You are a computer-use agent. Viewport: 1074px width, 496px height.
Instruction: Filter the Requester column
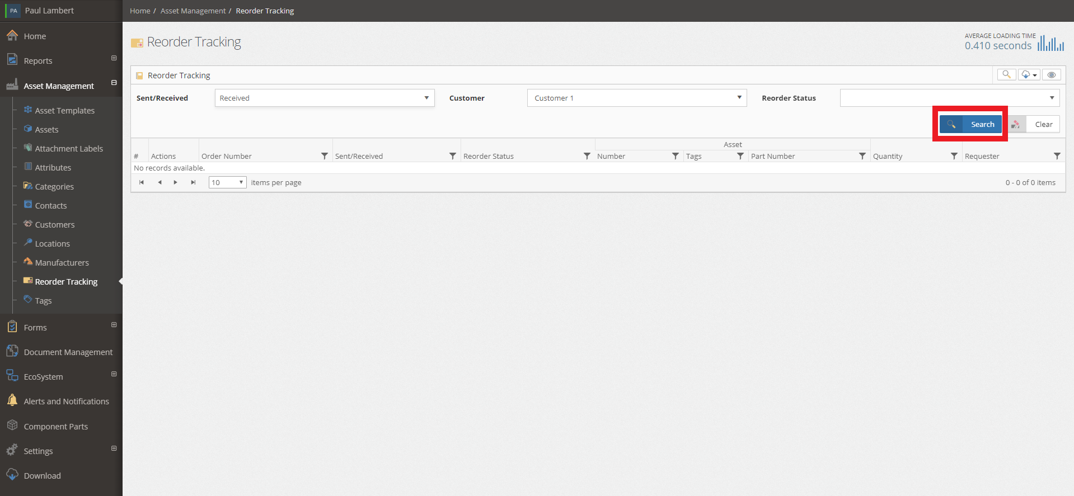coord(1057,156)
